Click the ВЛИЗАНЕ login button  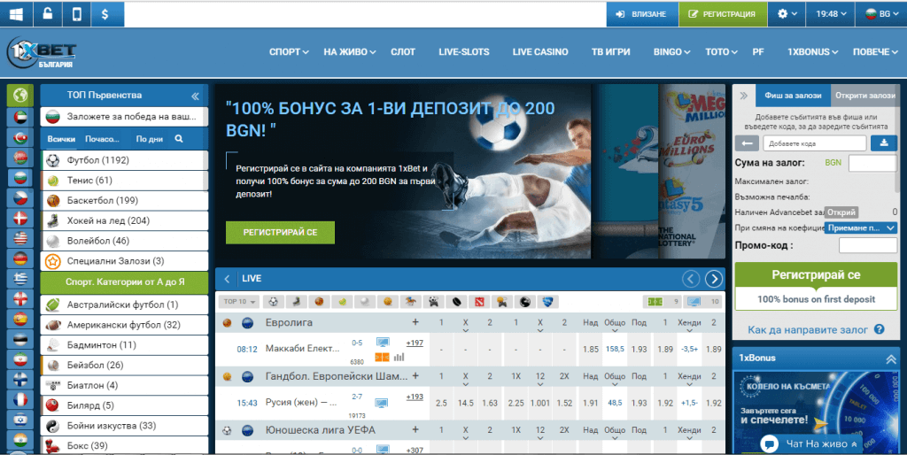tap(642, 14)
